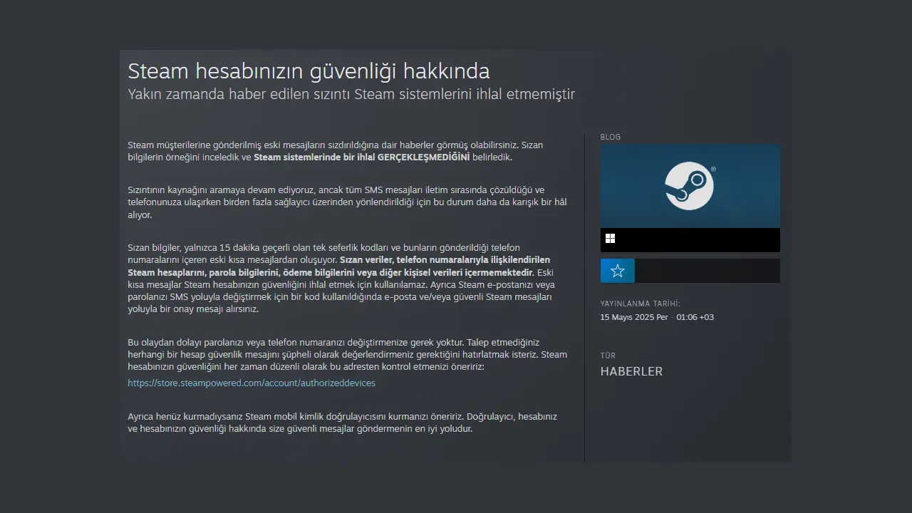
Task: Click the BLOG label above the banner
Action: point(611,137)
